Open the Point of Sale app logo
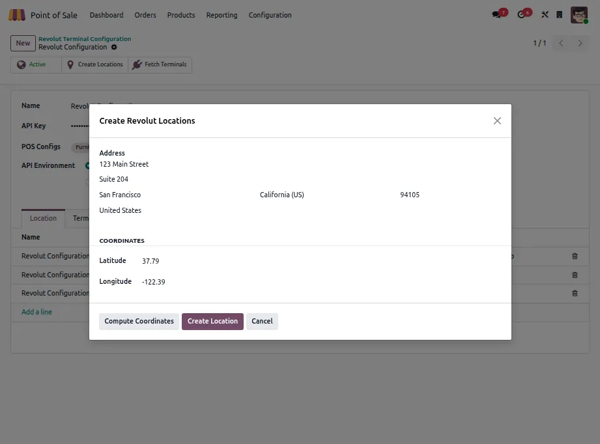 pyautogui.click(x=17, y=15)
